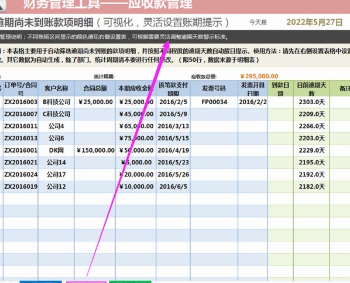Select payment deadline 2016/5/15 cell
The height and width of the screenshot is (283, 350).
tap(173, 138)
